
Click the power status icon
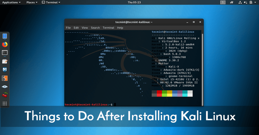click(x=251, y=2)
